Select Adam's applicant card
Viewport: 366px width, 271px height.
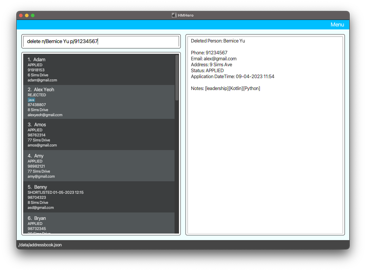point(99,70)
